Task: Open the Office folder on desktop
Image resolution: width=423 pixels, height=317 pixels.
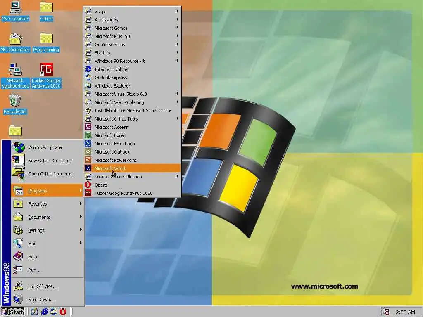Action: 46,11
